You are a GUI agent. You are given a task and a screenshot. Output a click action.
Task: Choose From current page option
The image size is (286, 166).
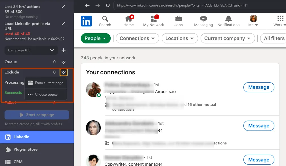46,83
